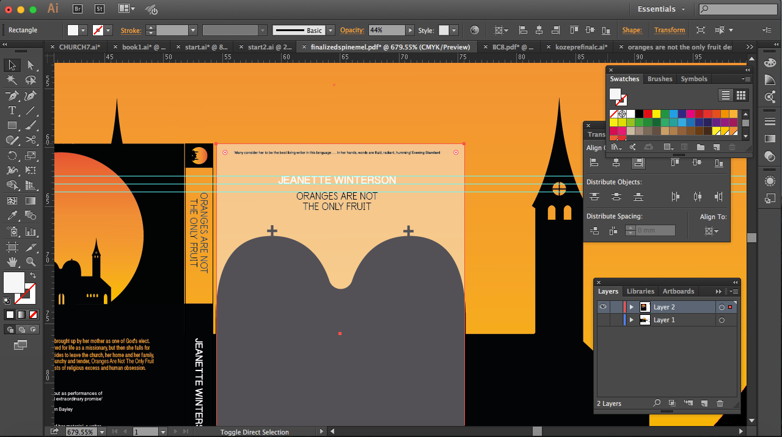
Task: Set paint to None below fill box
Action: (33, 315)
